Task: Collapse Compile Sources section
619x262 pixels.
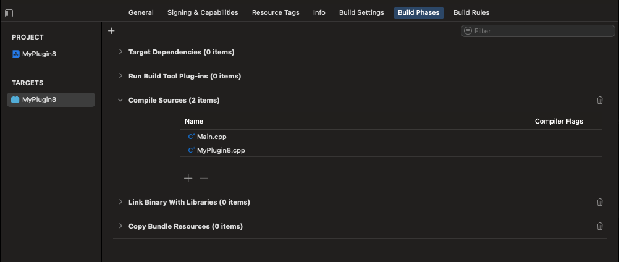Action: click(x=120, y=100)
